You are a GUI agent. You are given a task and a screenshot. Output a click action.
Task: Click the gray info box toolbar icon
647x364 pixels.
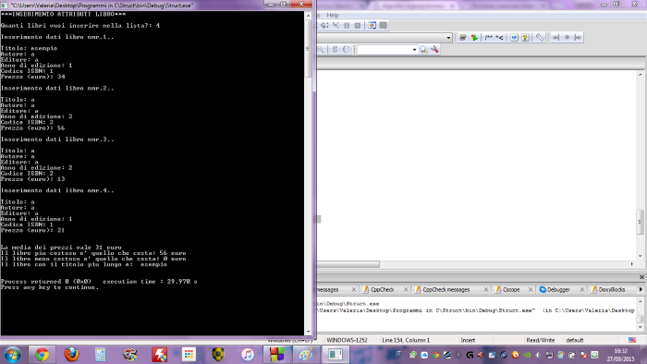point(383,26)
